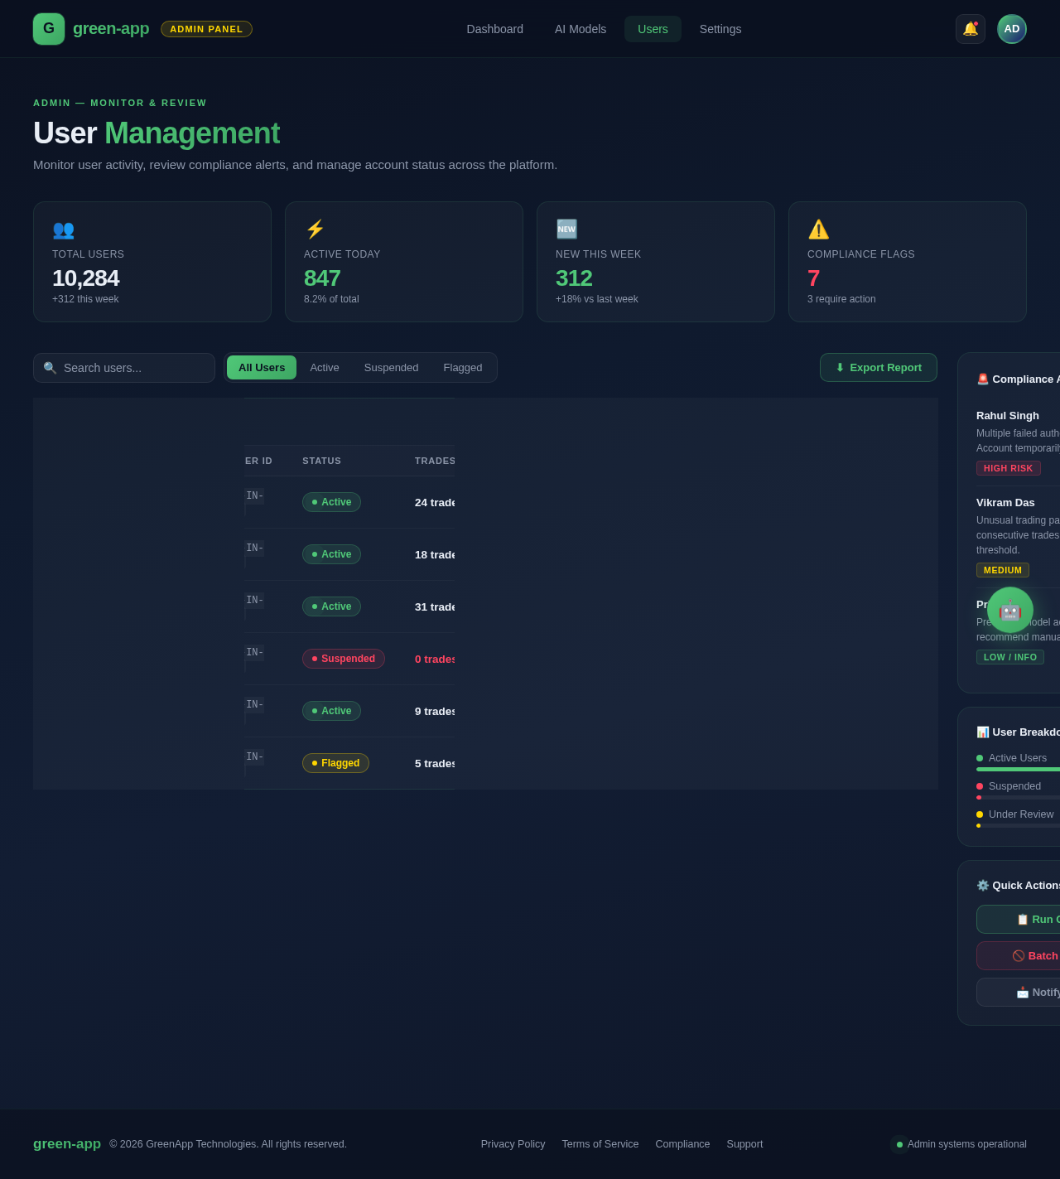The height and width of the screenshot is (1179, 1060).
Task: Click the Active status badge in 18 trades row
Action: tap(331, 554)
